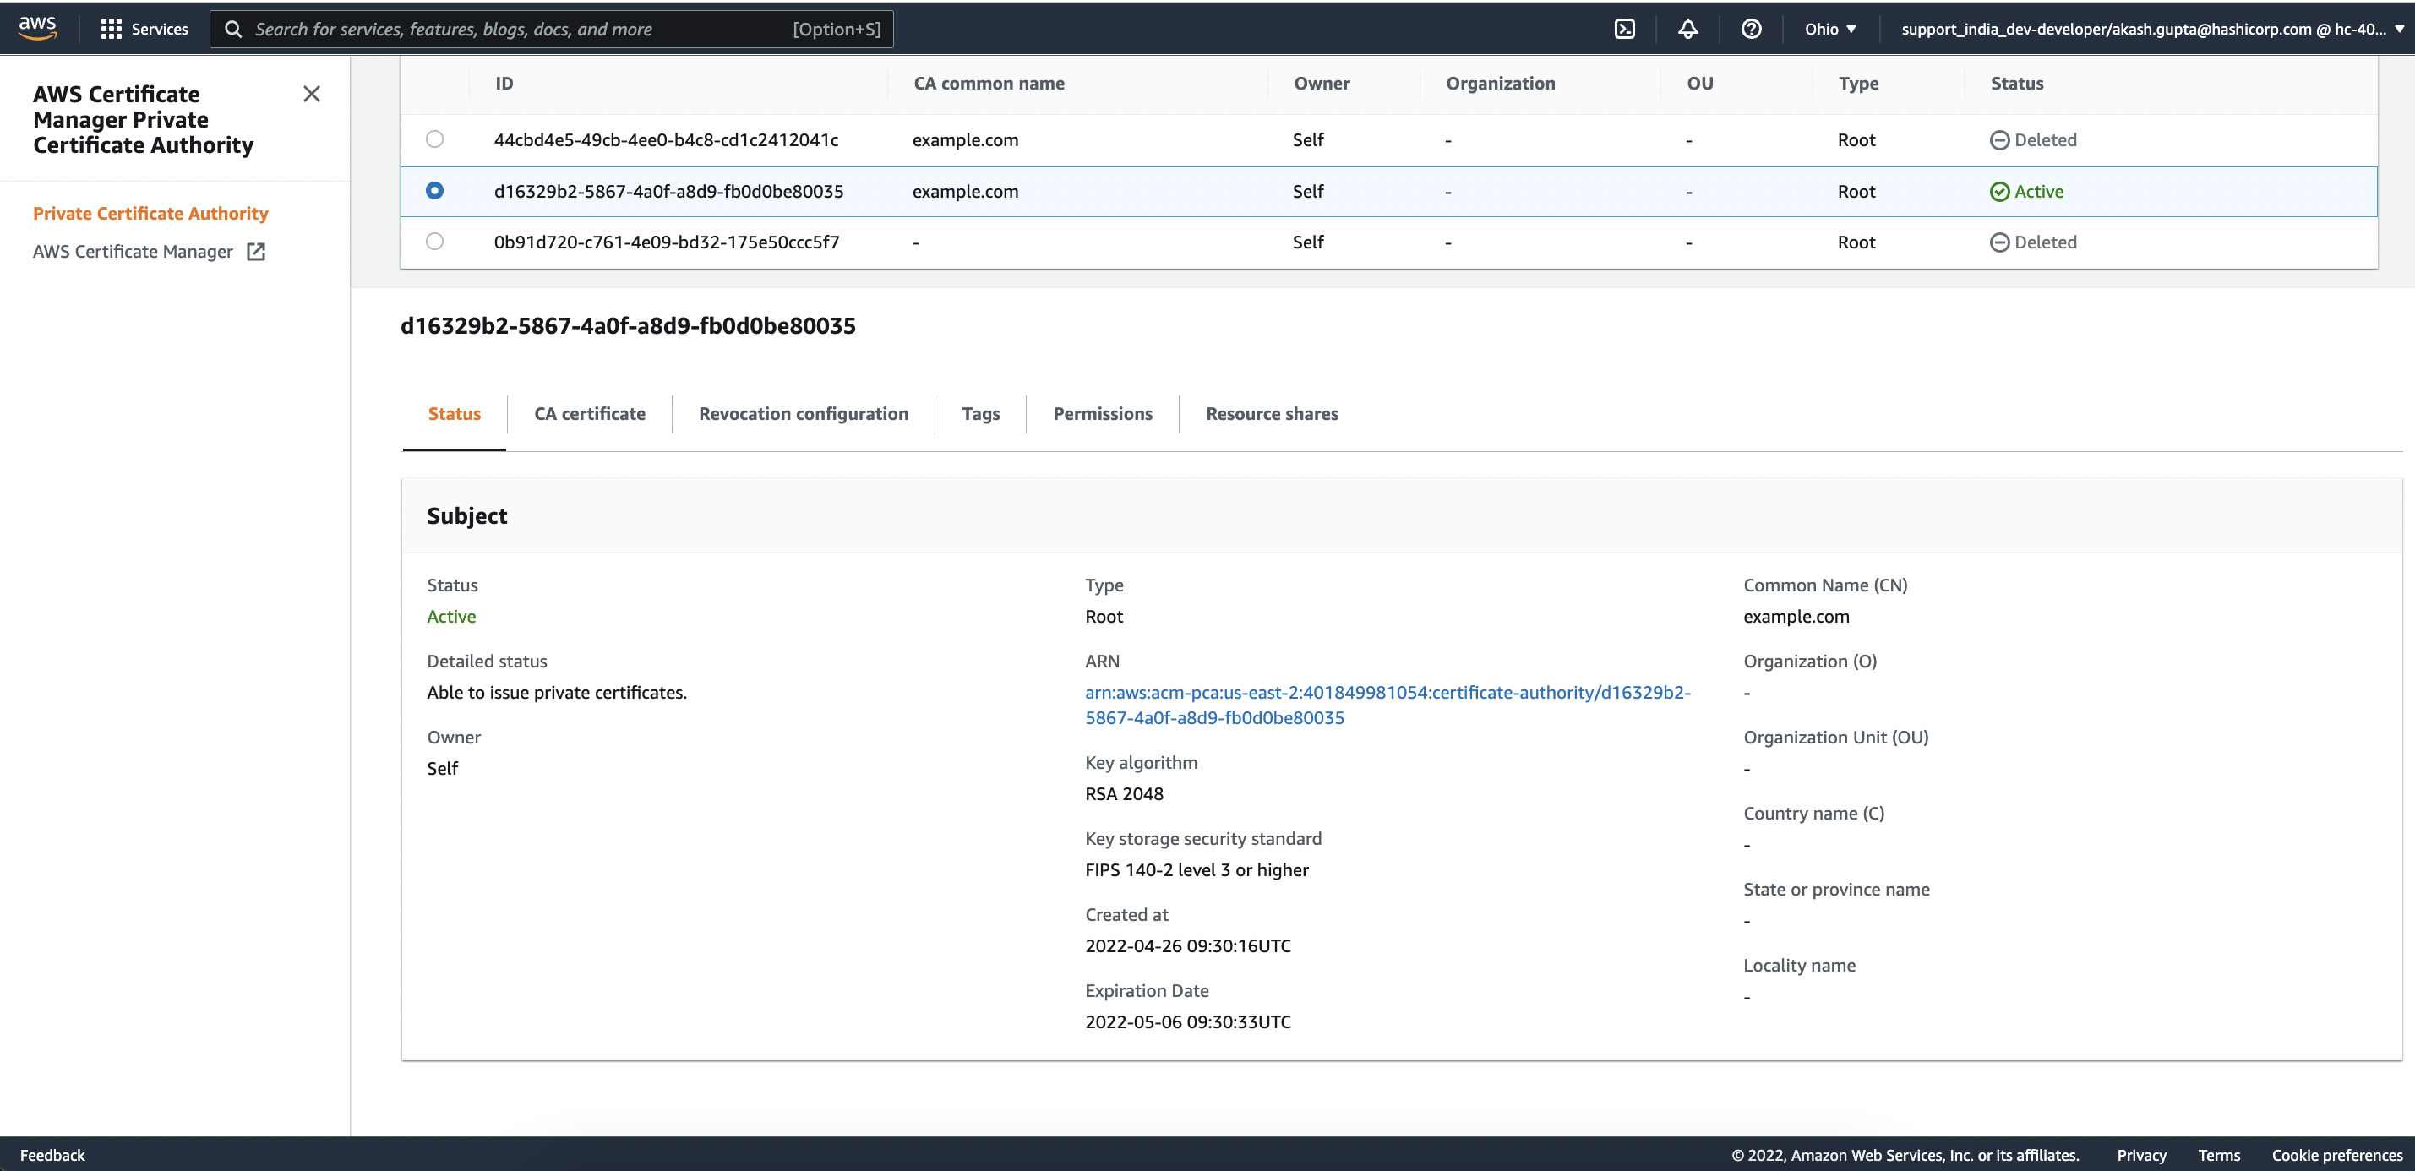The height and width of the screenshot is (1171, 2415).
Task: Click the magnifier icon in search bar
Action: (x=233, y=29)
